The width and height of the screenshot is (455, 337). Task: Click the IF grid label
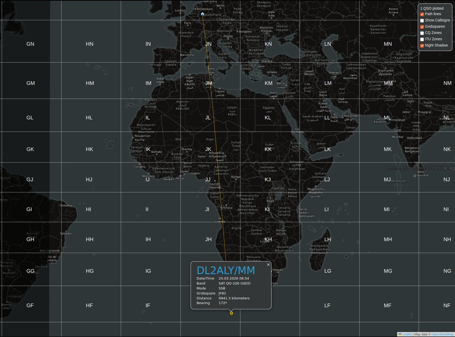(x=148, y=305)
